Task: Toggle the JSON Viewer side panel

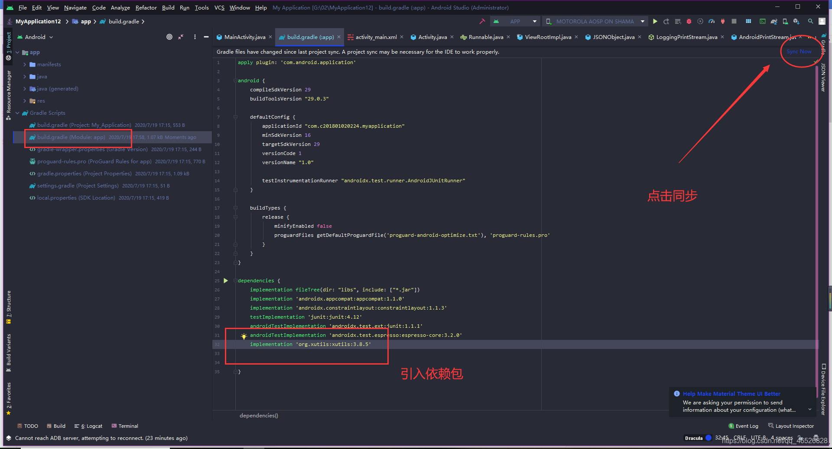Action: 823,78
